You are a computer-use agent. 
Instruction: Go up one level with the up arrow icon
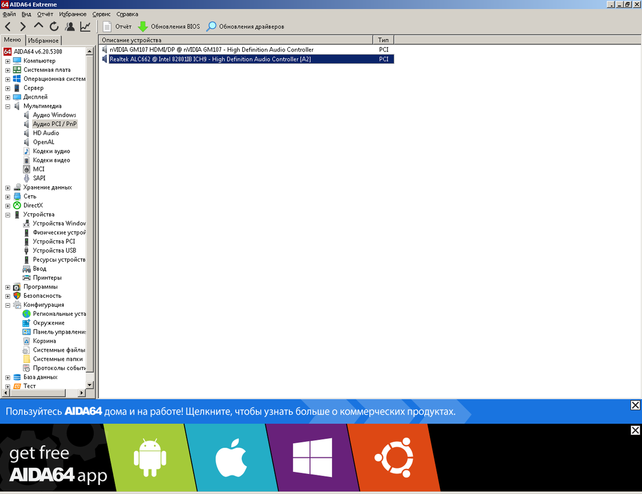[38, 26]
